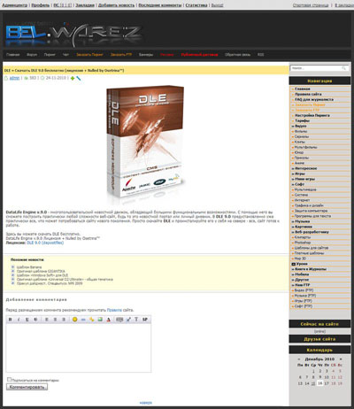Apply italic formatting in comment editor
The width and height of the screenshot is (354, 409).
[19, 320]
